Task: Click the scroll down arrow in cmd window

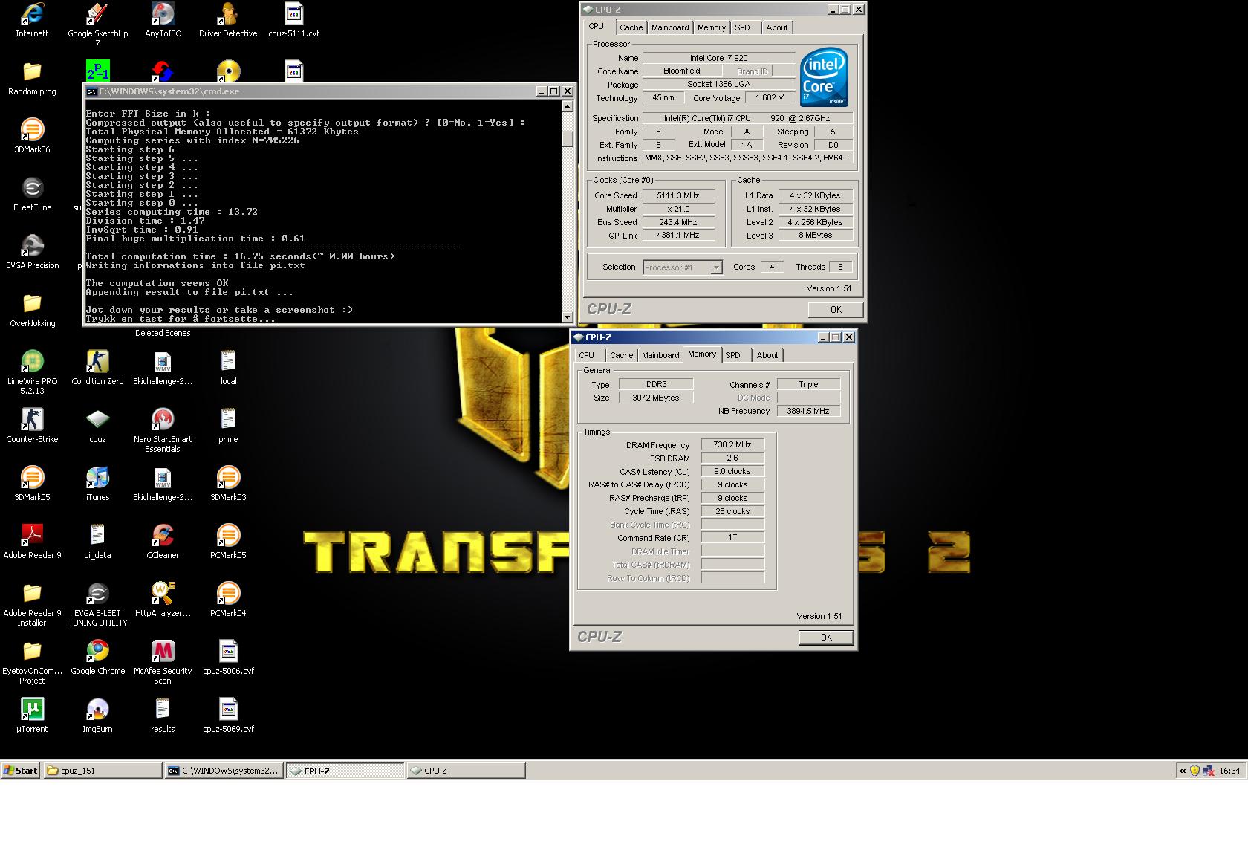Action: [568, 317]
